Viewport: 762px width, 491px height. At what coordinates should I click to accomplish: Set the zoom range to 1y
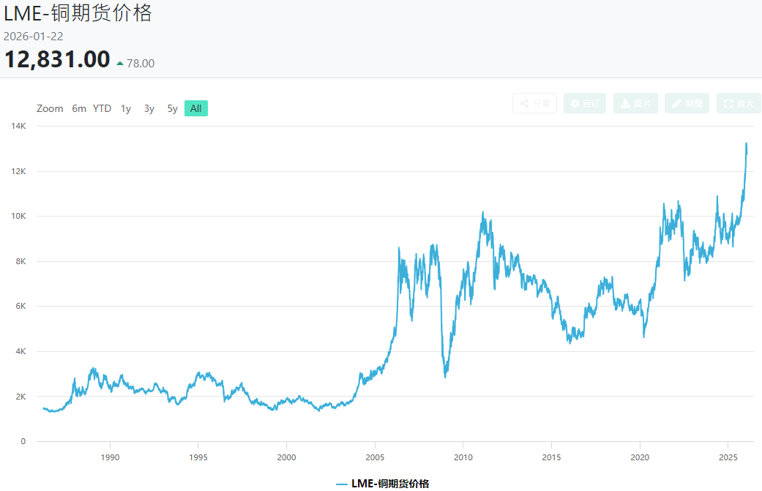click(126, 108)
